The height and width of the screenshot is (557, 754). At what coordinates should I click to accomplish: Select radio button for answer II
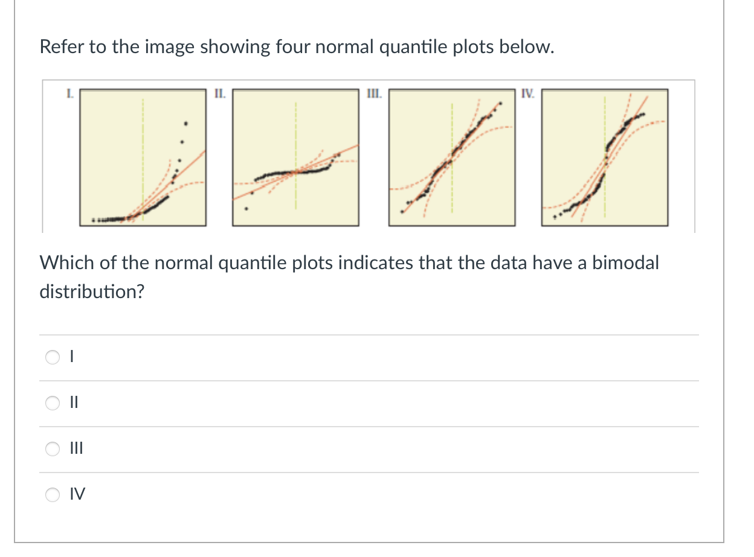pyautogui.click(x=53, y=403)
